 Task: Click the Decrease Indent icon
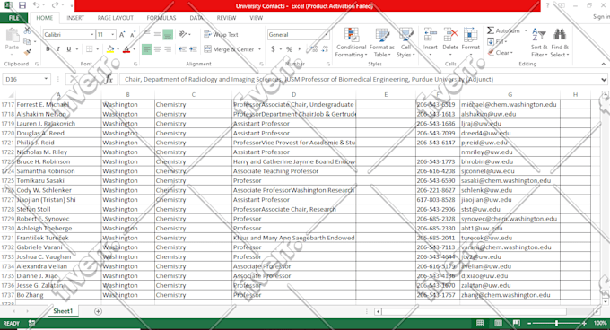(x=182, y=49)
